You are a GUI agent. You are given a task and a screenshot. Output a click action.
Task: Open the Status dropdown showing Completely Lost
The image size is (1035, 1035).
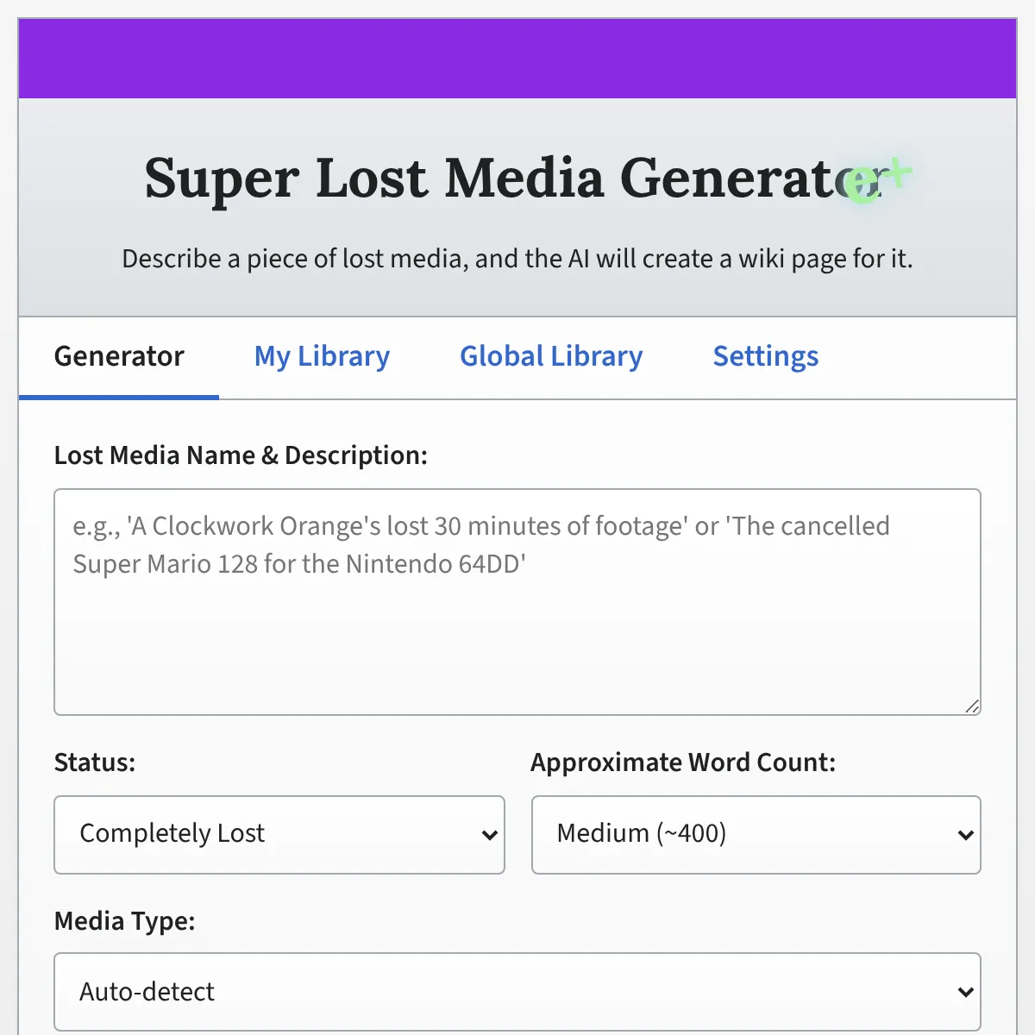(x=279, y=834)
